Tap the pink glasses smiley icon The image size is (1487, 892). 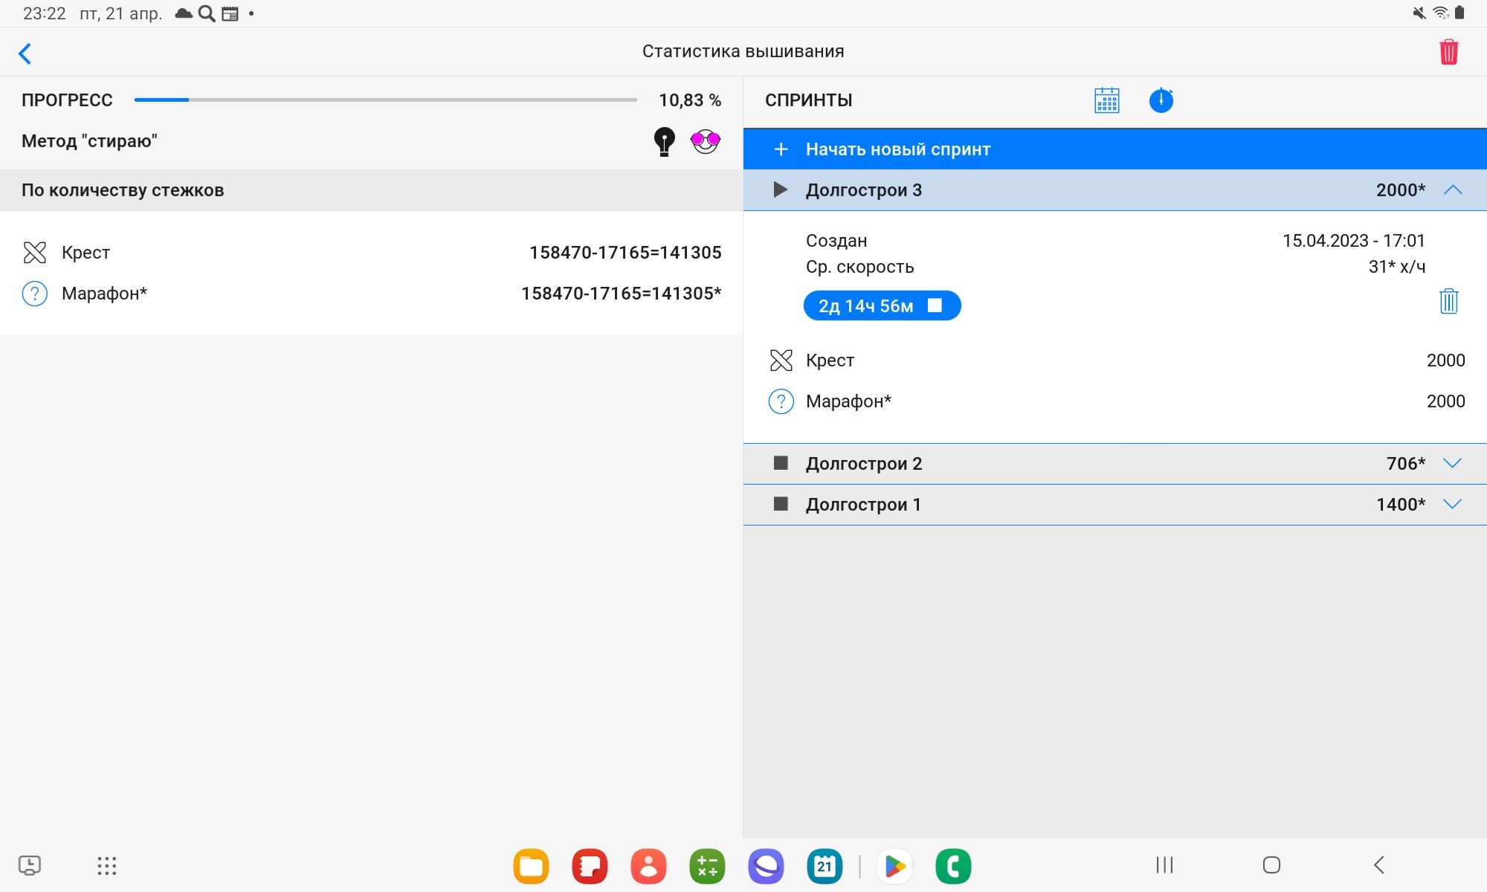click(x=705, y=140)
